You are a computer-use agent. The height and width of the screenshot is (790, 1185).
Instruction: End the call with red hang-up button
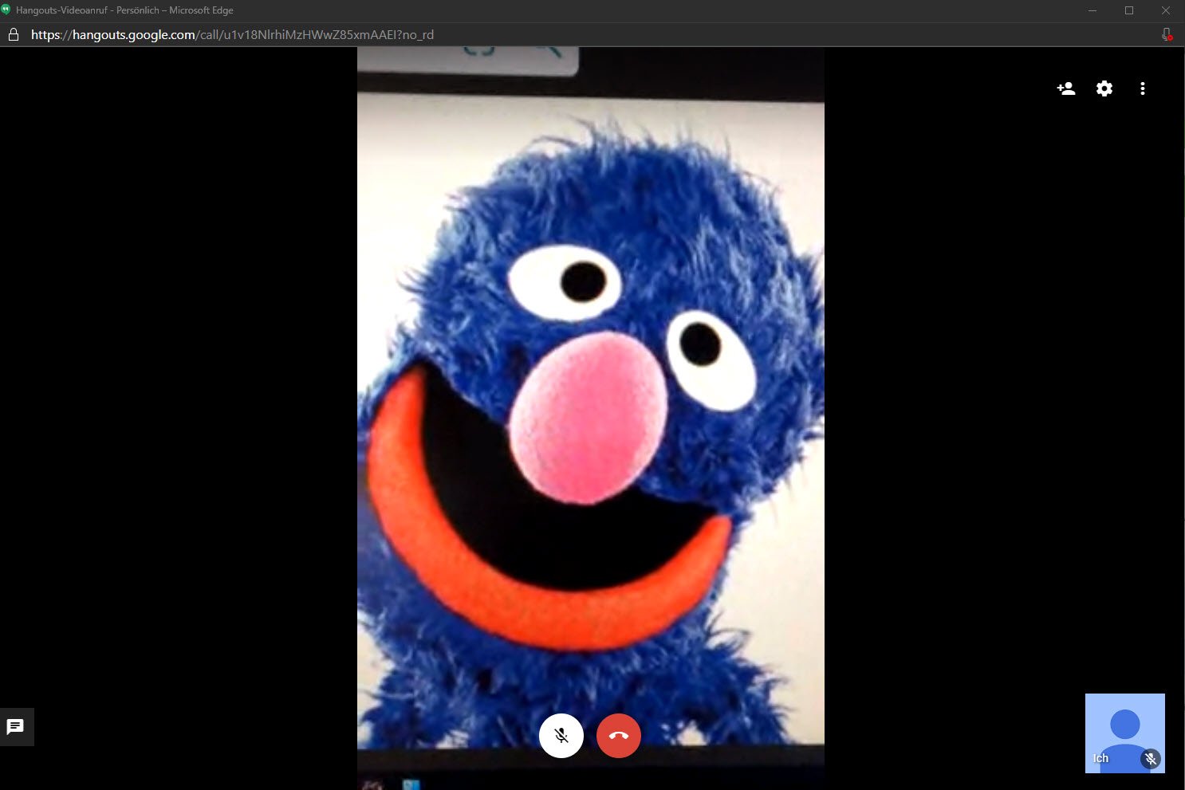tap(619, 735)
